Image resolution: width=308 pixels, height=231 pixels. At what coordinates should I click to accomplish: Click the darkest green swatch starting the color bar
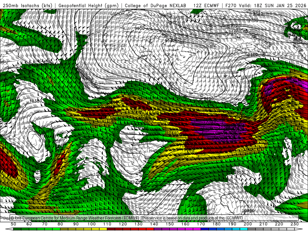17,229
